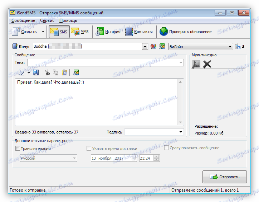Click the remove multimedia X icon
The image size is (259, 202).
207,64
